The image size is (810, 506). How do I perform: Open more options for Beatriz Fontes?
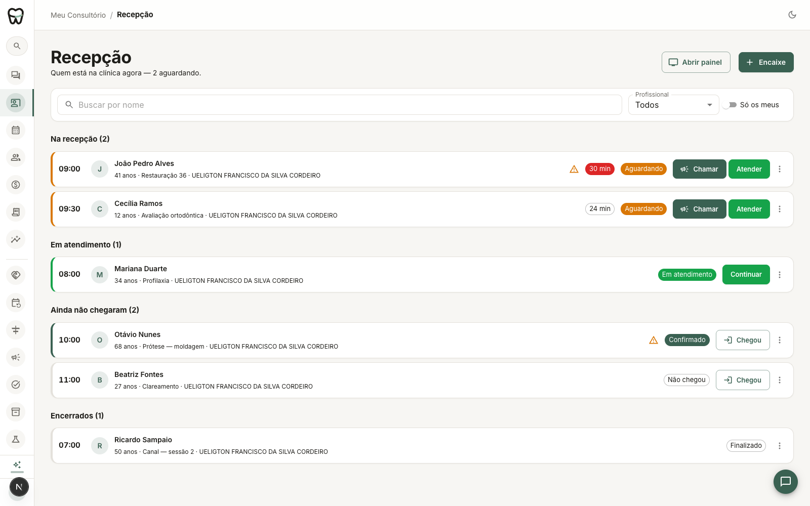[x=780, y=380]
